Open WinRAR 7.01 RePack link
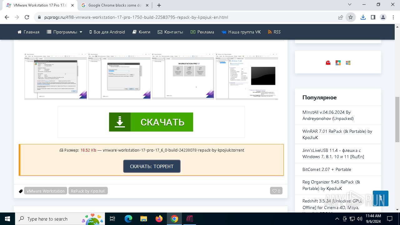Screen dimensions: 400x225 [337, 134]
